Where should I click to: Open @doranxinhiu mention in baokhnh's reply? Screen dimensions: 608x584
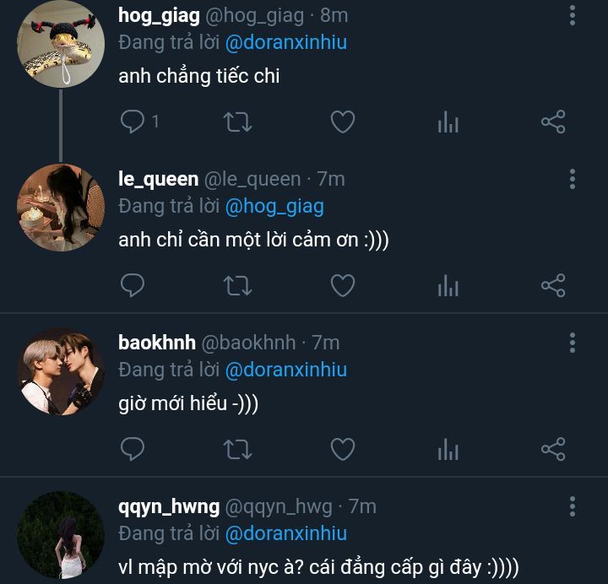[x=286, y=370]
